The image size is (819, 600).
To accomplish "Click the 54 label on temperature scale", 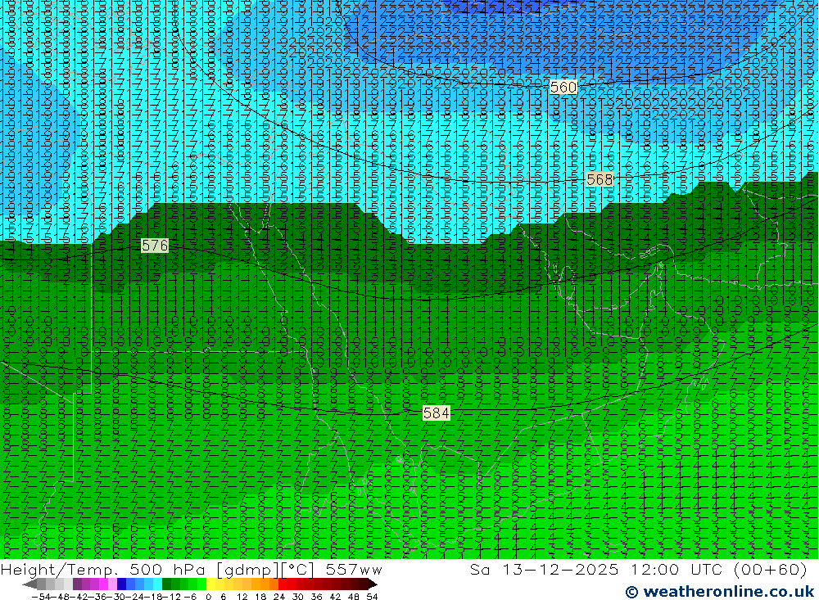I will (x=372, y=597).
